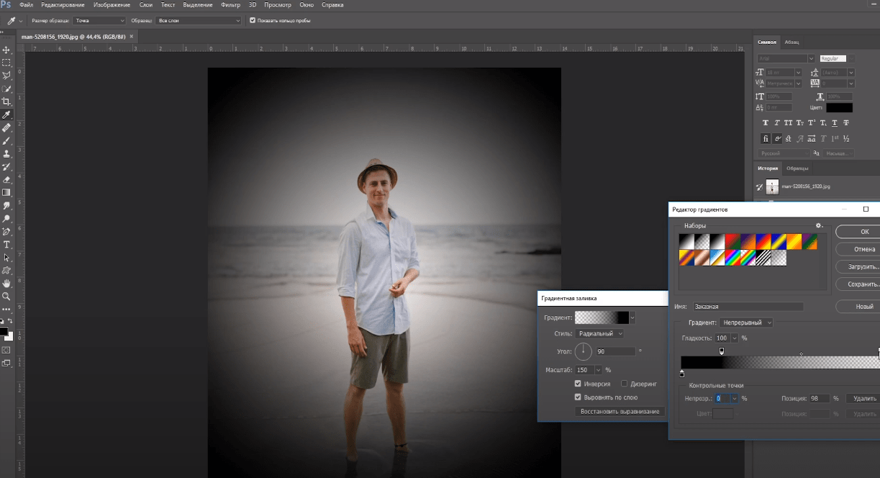Choose the Hand tool

tap(6, 283)
